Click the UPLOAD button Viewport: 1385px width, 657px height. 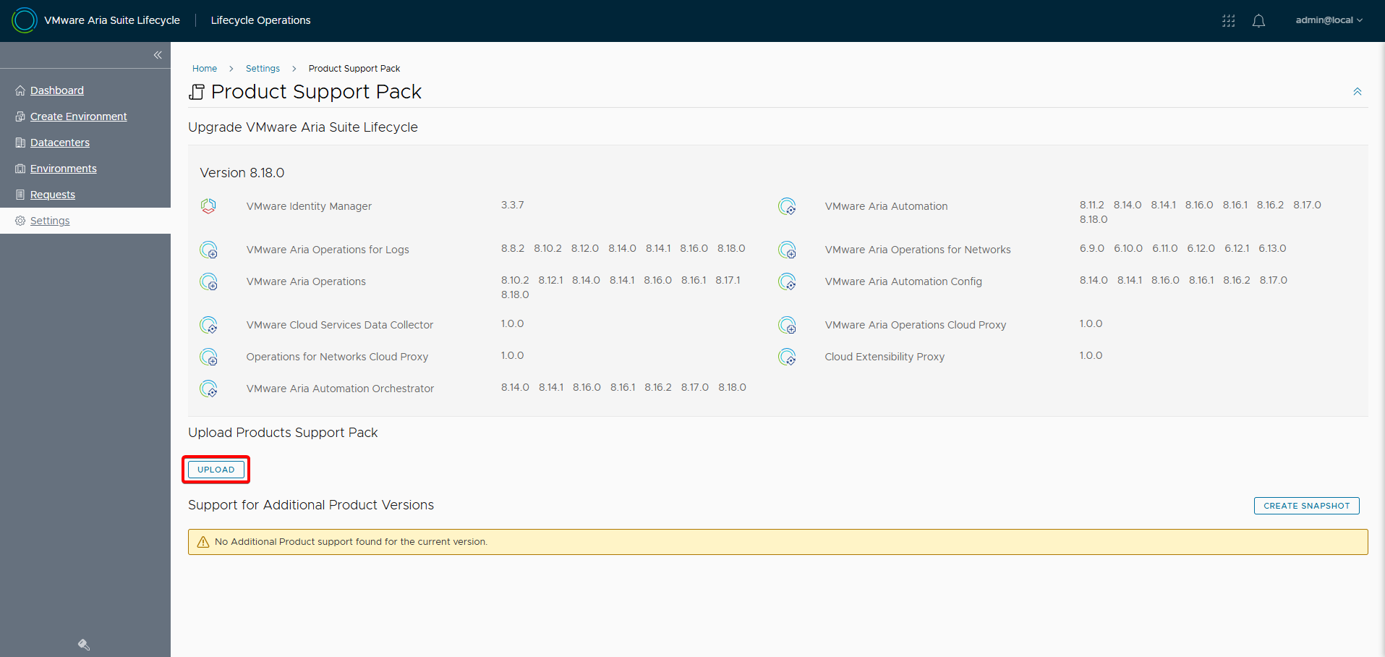coord(216,470)
